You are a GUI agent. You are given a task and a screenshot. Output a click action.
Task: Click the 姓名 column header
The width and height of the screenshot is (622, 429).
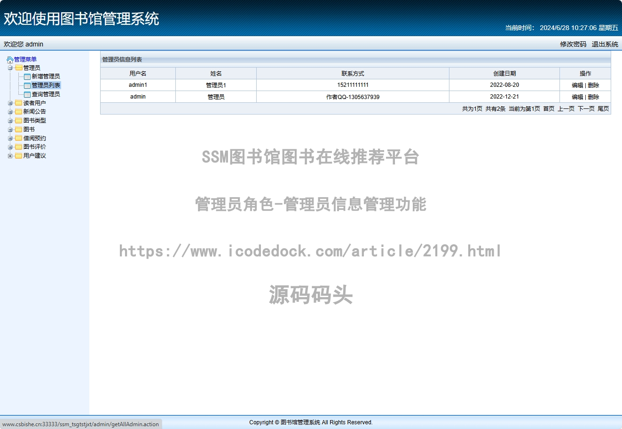click(x=216, y=74)
